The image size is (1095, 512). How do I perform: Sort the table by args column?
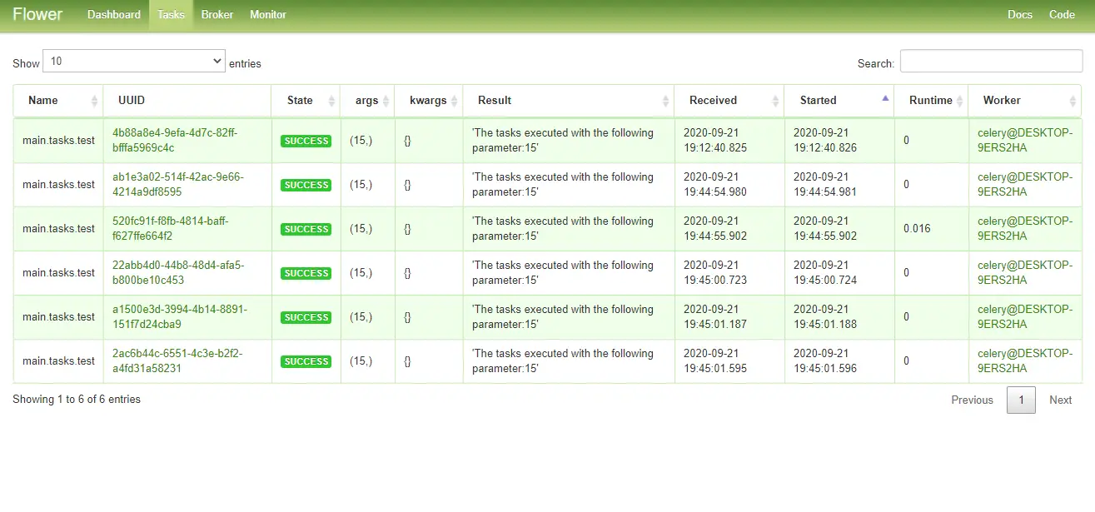366,100
